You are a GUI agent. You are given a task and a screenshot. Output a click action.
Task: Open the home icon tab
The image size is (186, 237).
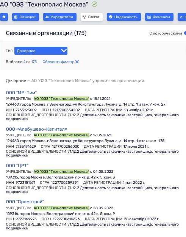[4, 17]
